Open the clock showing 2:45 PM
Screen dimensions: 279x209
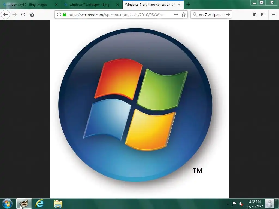tap(255, 204)
